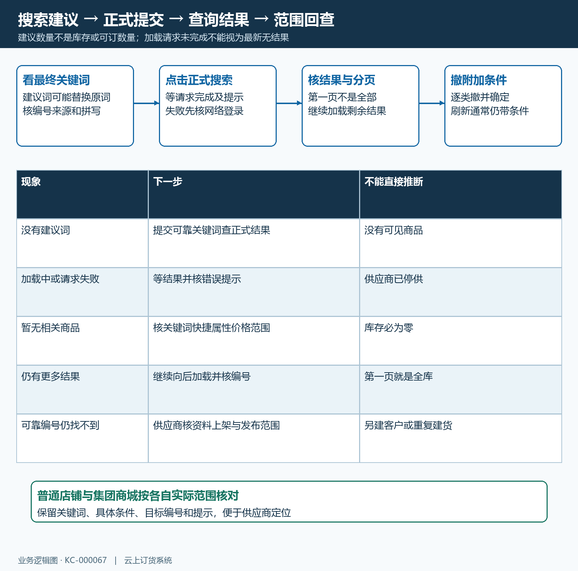
Task: Click the main title starting with "搜索建议"
Action: pyautogui.click(x=176, y=20)
